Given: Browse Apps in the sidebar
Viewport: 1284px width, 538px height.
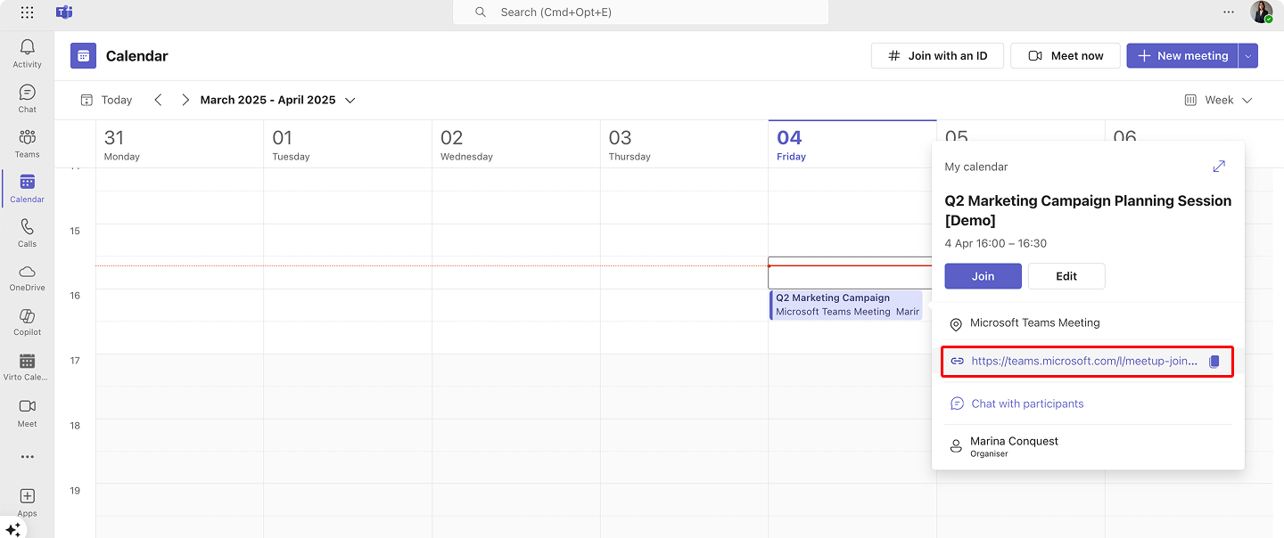Looking at the screenshot, I should [x=27, y=501].
